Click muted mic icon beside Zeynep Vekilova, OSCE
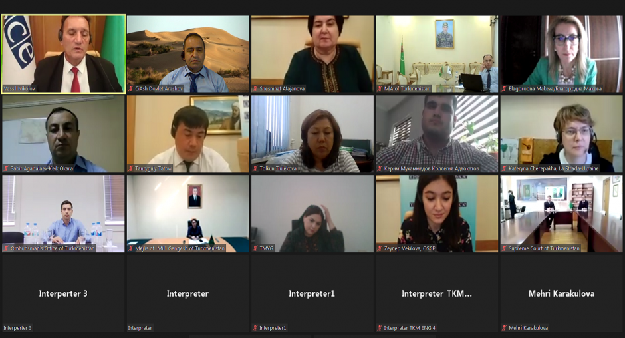 [380, 248]
